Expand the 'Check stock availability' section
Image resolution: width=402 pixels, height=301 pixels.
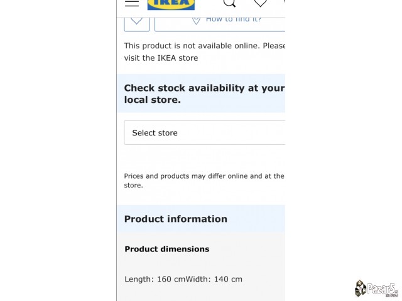201,93
